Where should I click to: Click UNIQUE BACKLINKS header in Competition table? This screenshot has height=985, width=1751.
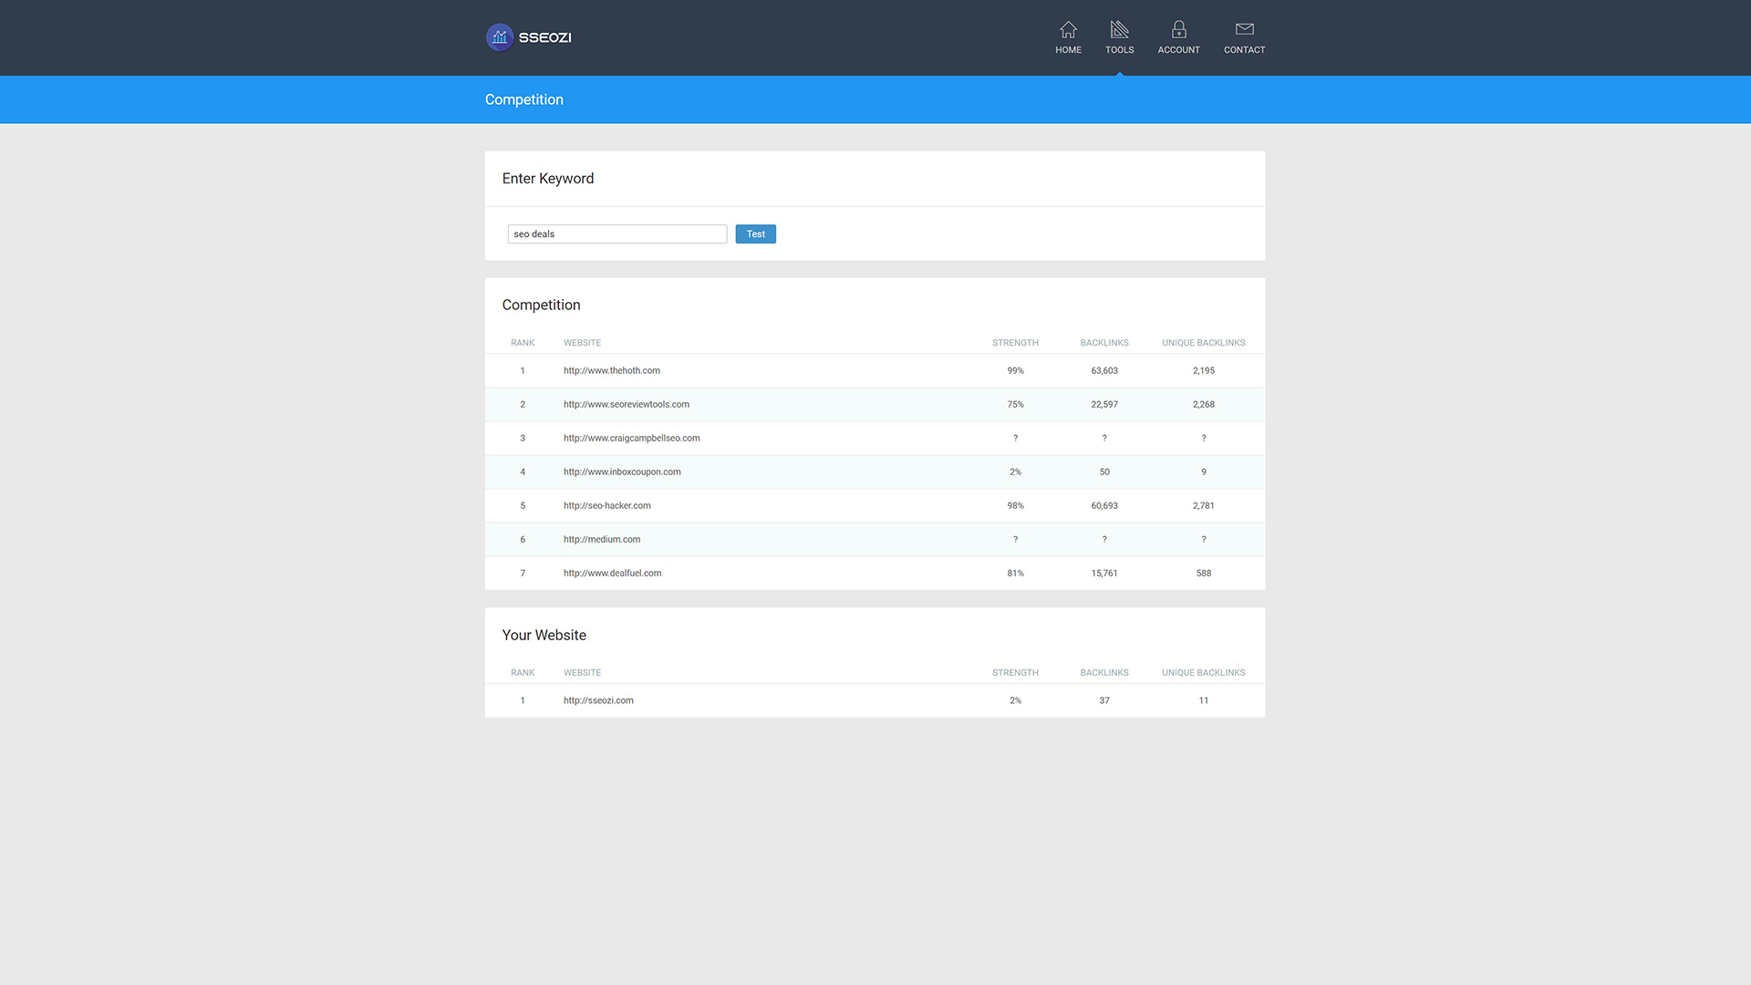pyautogui.click(x=1204, y=343)
